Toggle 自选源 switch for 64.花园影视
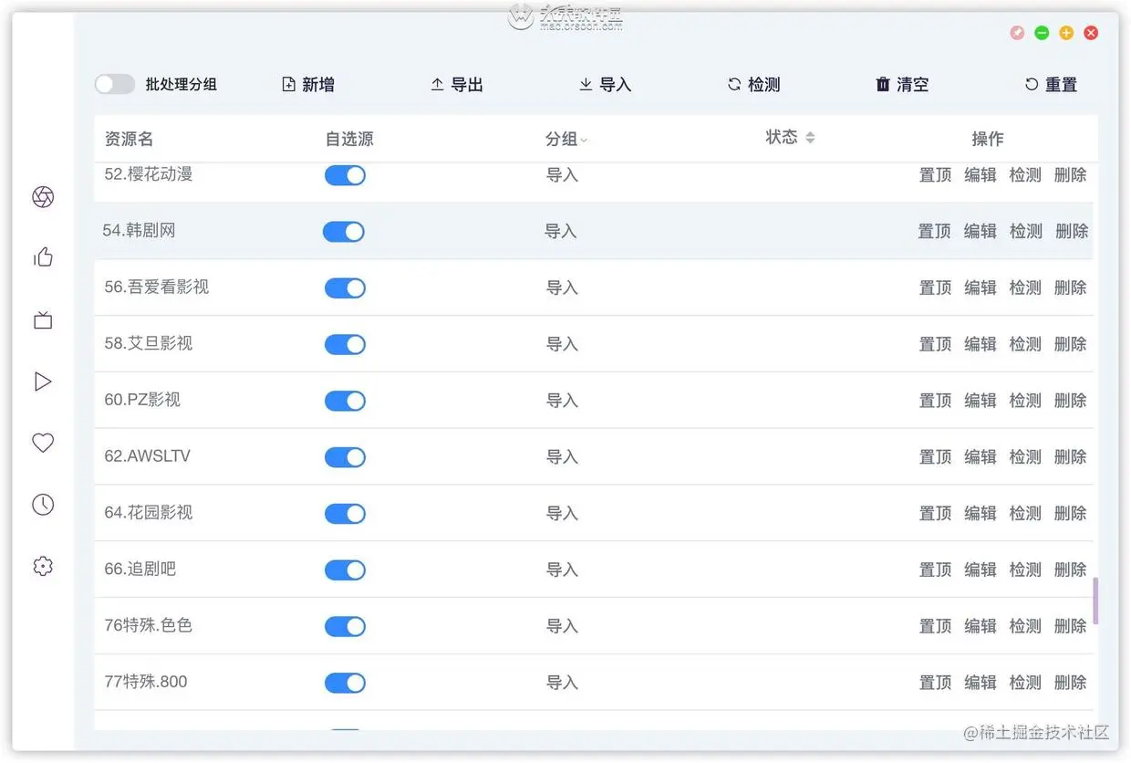The image size is (1131, 763). [345, 514]
